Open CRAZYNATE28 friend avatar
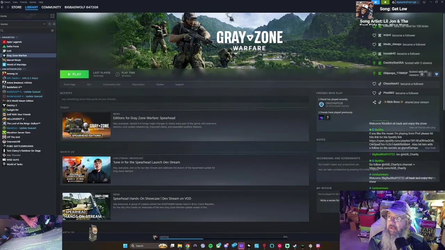This screenshot has height=250, width=445. pos(321,104)
